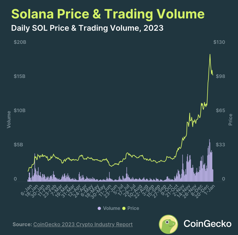The height and width of the screenshot is (235, 238).
Task: Click the purple Volume legend dot
Action: tap(99, 208)
